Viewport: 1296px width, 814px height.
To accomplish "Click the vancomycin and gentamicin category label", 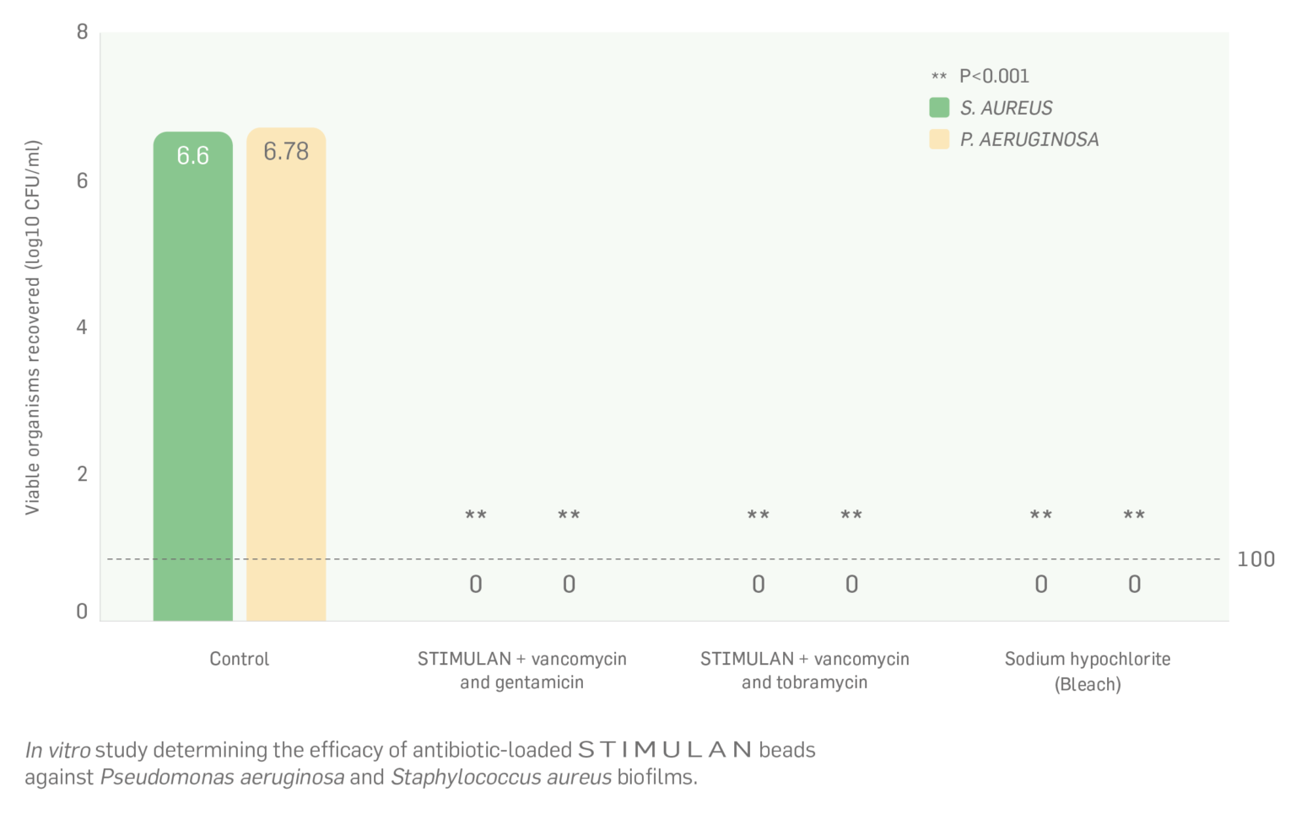I will [521, 671].
